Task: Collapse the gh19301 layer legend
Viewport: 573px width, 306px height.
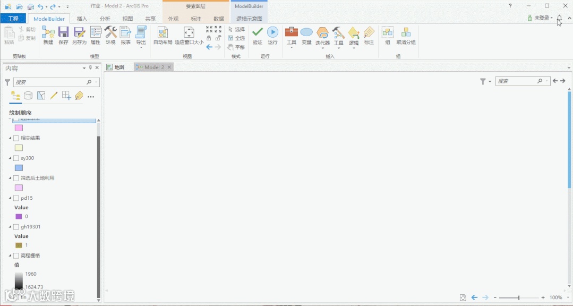Action: pyautogui.click(x=10, y=227)
